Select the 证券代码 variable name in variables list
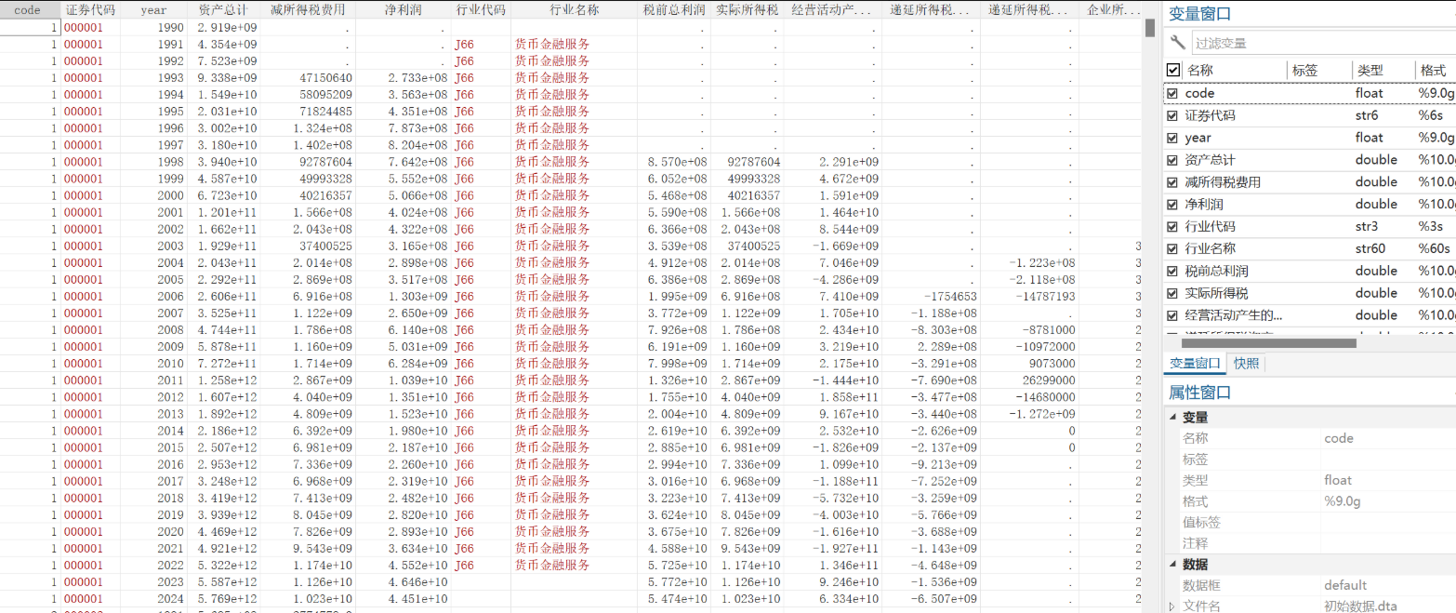This screenshot has height=613, width=1456. (x=1211, y=115)
